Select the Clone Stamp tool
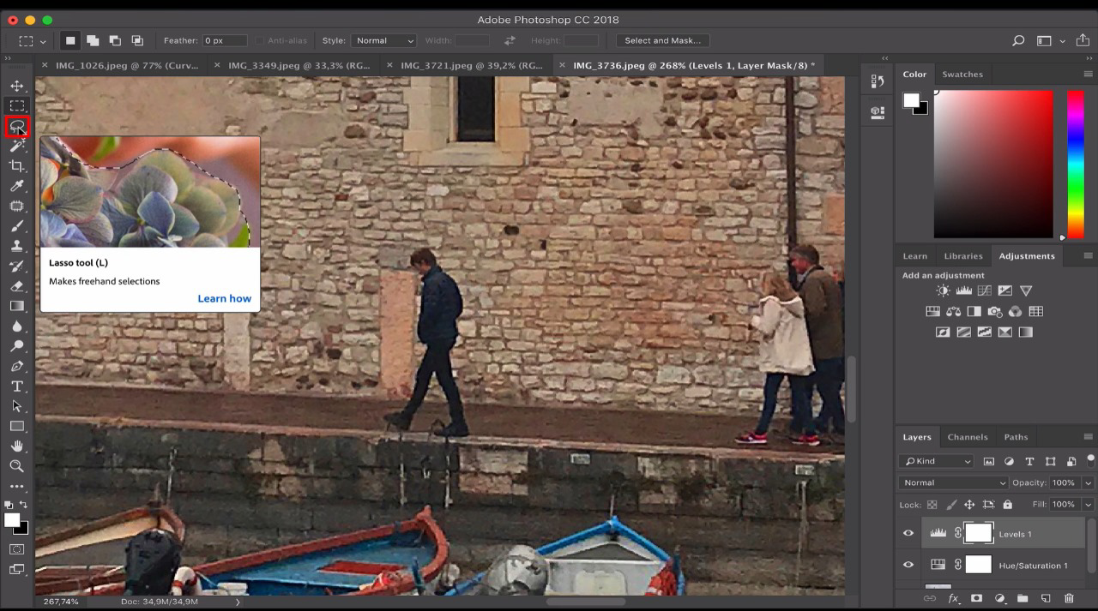The image size is (1098, 611). (x=16, y=246)
